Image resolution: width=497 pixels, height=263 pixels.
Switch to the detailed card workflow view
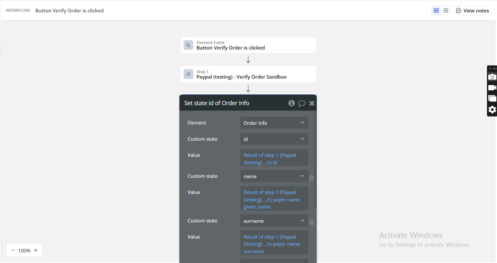(x=436, y=11)
